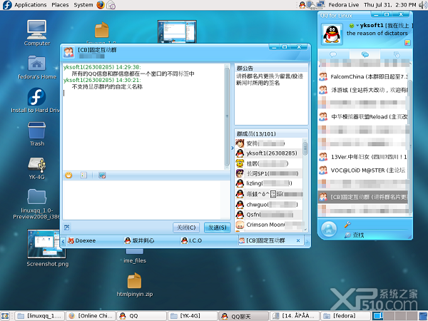428x321 pixels.
Task: Click the mail/clock launcher icon on top panel
Action: [111, 5]
